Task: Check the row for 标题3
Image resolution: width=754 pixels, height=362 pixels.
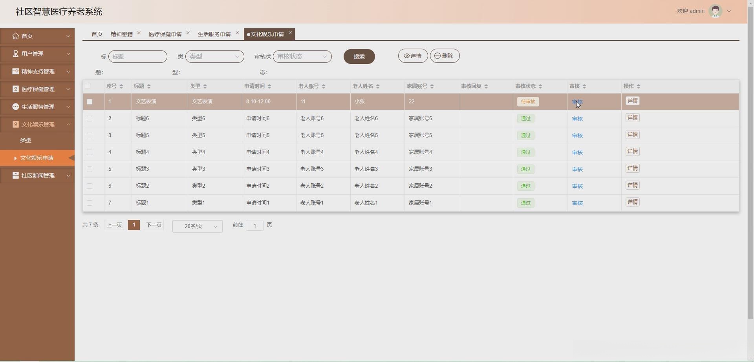Action: tap(90, 169)
